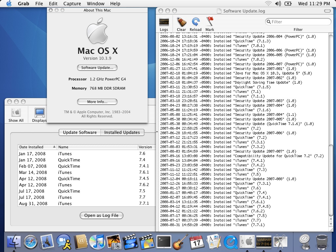Select the Installed Updates tab
This screenshot has height=252, width=336.
click(122, 133)
